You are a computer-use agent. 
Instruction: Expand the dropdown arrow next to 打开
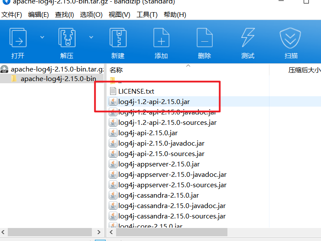point(42,37)
